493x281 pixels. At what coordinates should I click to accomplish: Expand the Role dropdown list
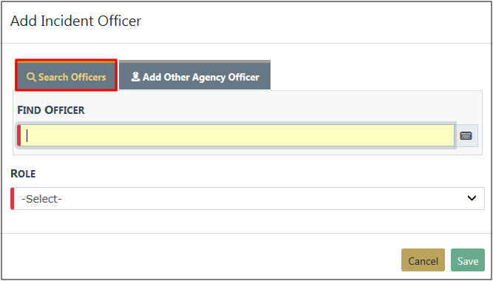(248, 199)
